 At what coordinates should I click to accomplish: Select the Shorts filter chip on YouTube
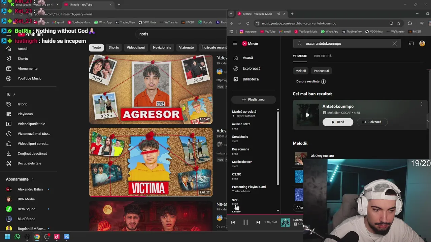tap(113, 47)
